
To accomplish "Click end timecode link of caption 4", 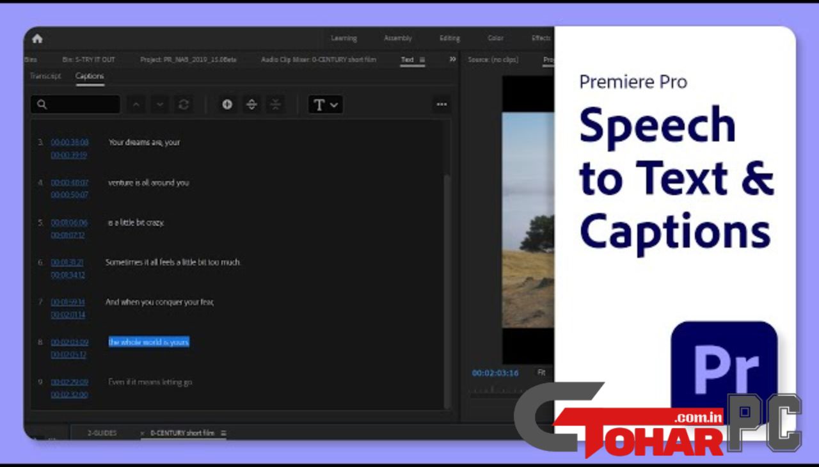I will pyautogui.click(x=70, y=195).
